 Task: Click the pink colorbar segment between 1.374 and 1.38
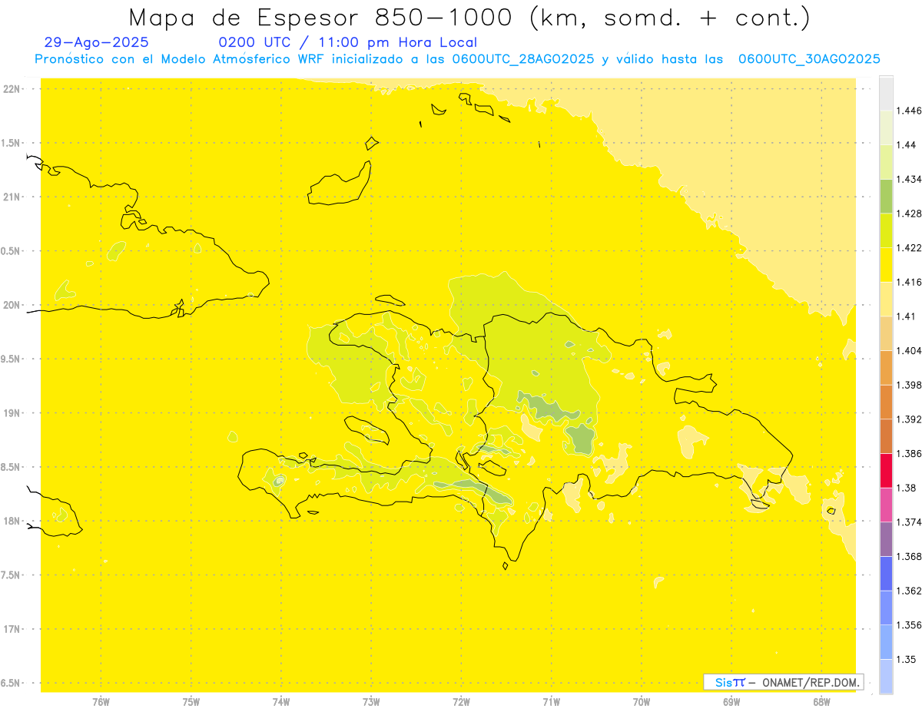(886, 505)
